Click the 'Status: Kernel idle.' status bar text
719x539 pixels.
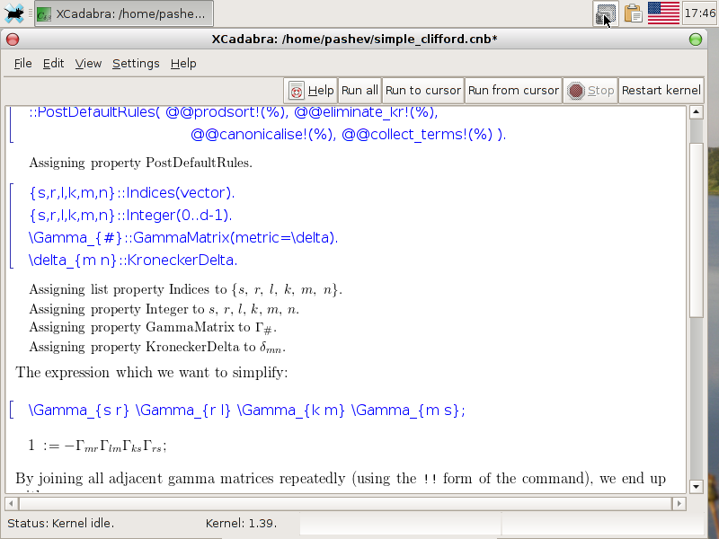60,524
